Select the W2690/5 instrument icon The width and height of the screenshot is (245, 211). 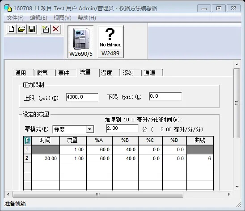[80, 42]
